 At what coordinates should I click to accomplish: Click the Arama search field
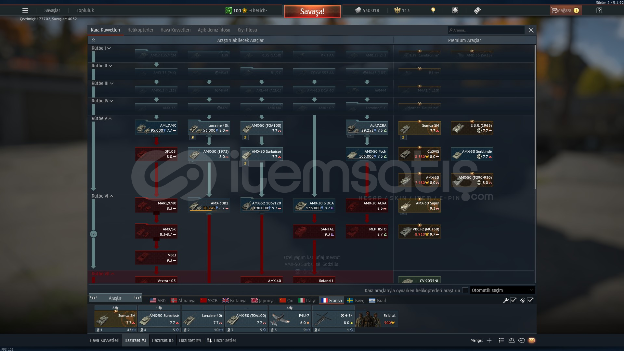[x=486, y=30]
